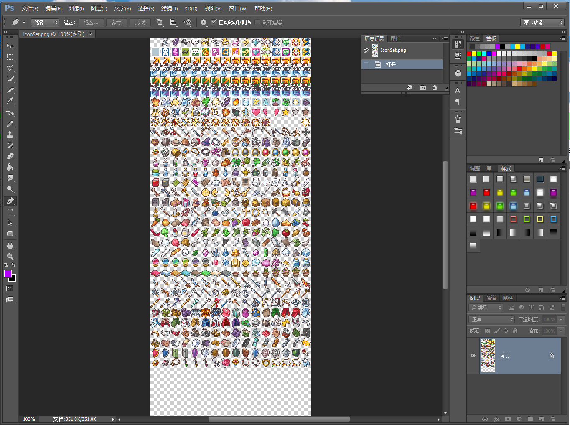Image resolution: width=570 pixels, height=425 pixels.
Task: Select the Type tool in toolbar
Action: [10, 212]
